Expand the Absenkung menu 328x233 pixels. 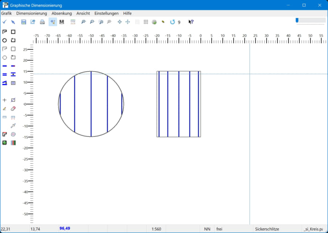coord(61,14)
